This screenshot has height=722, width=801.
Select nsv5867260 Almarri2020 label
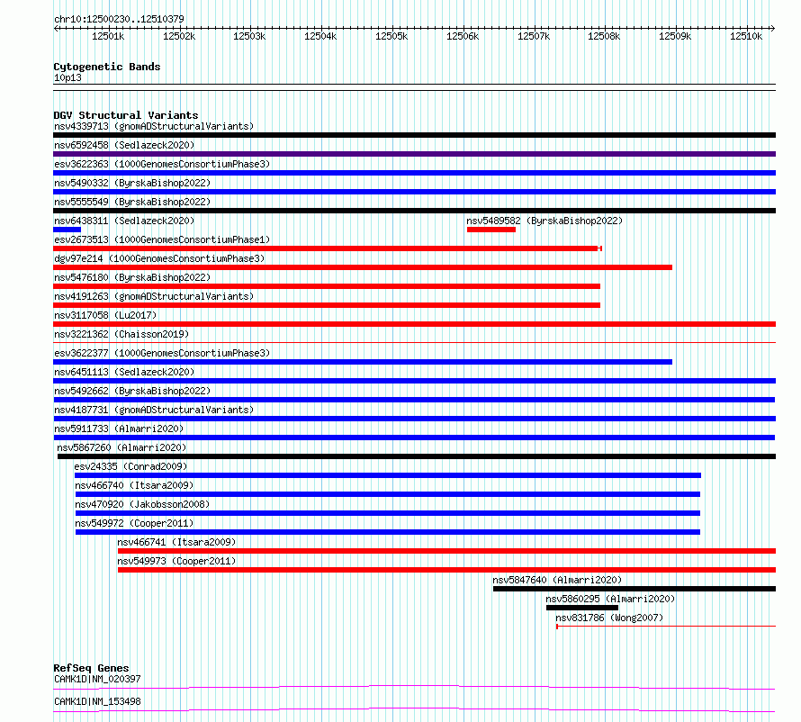coord(121,447)
